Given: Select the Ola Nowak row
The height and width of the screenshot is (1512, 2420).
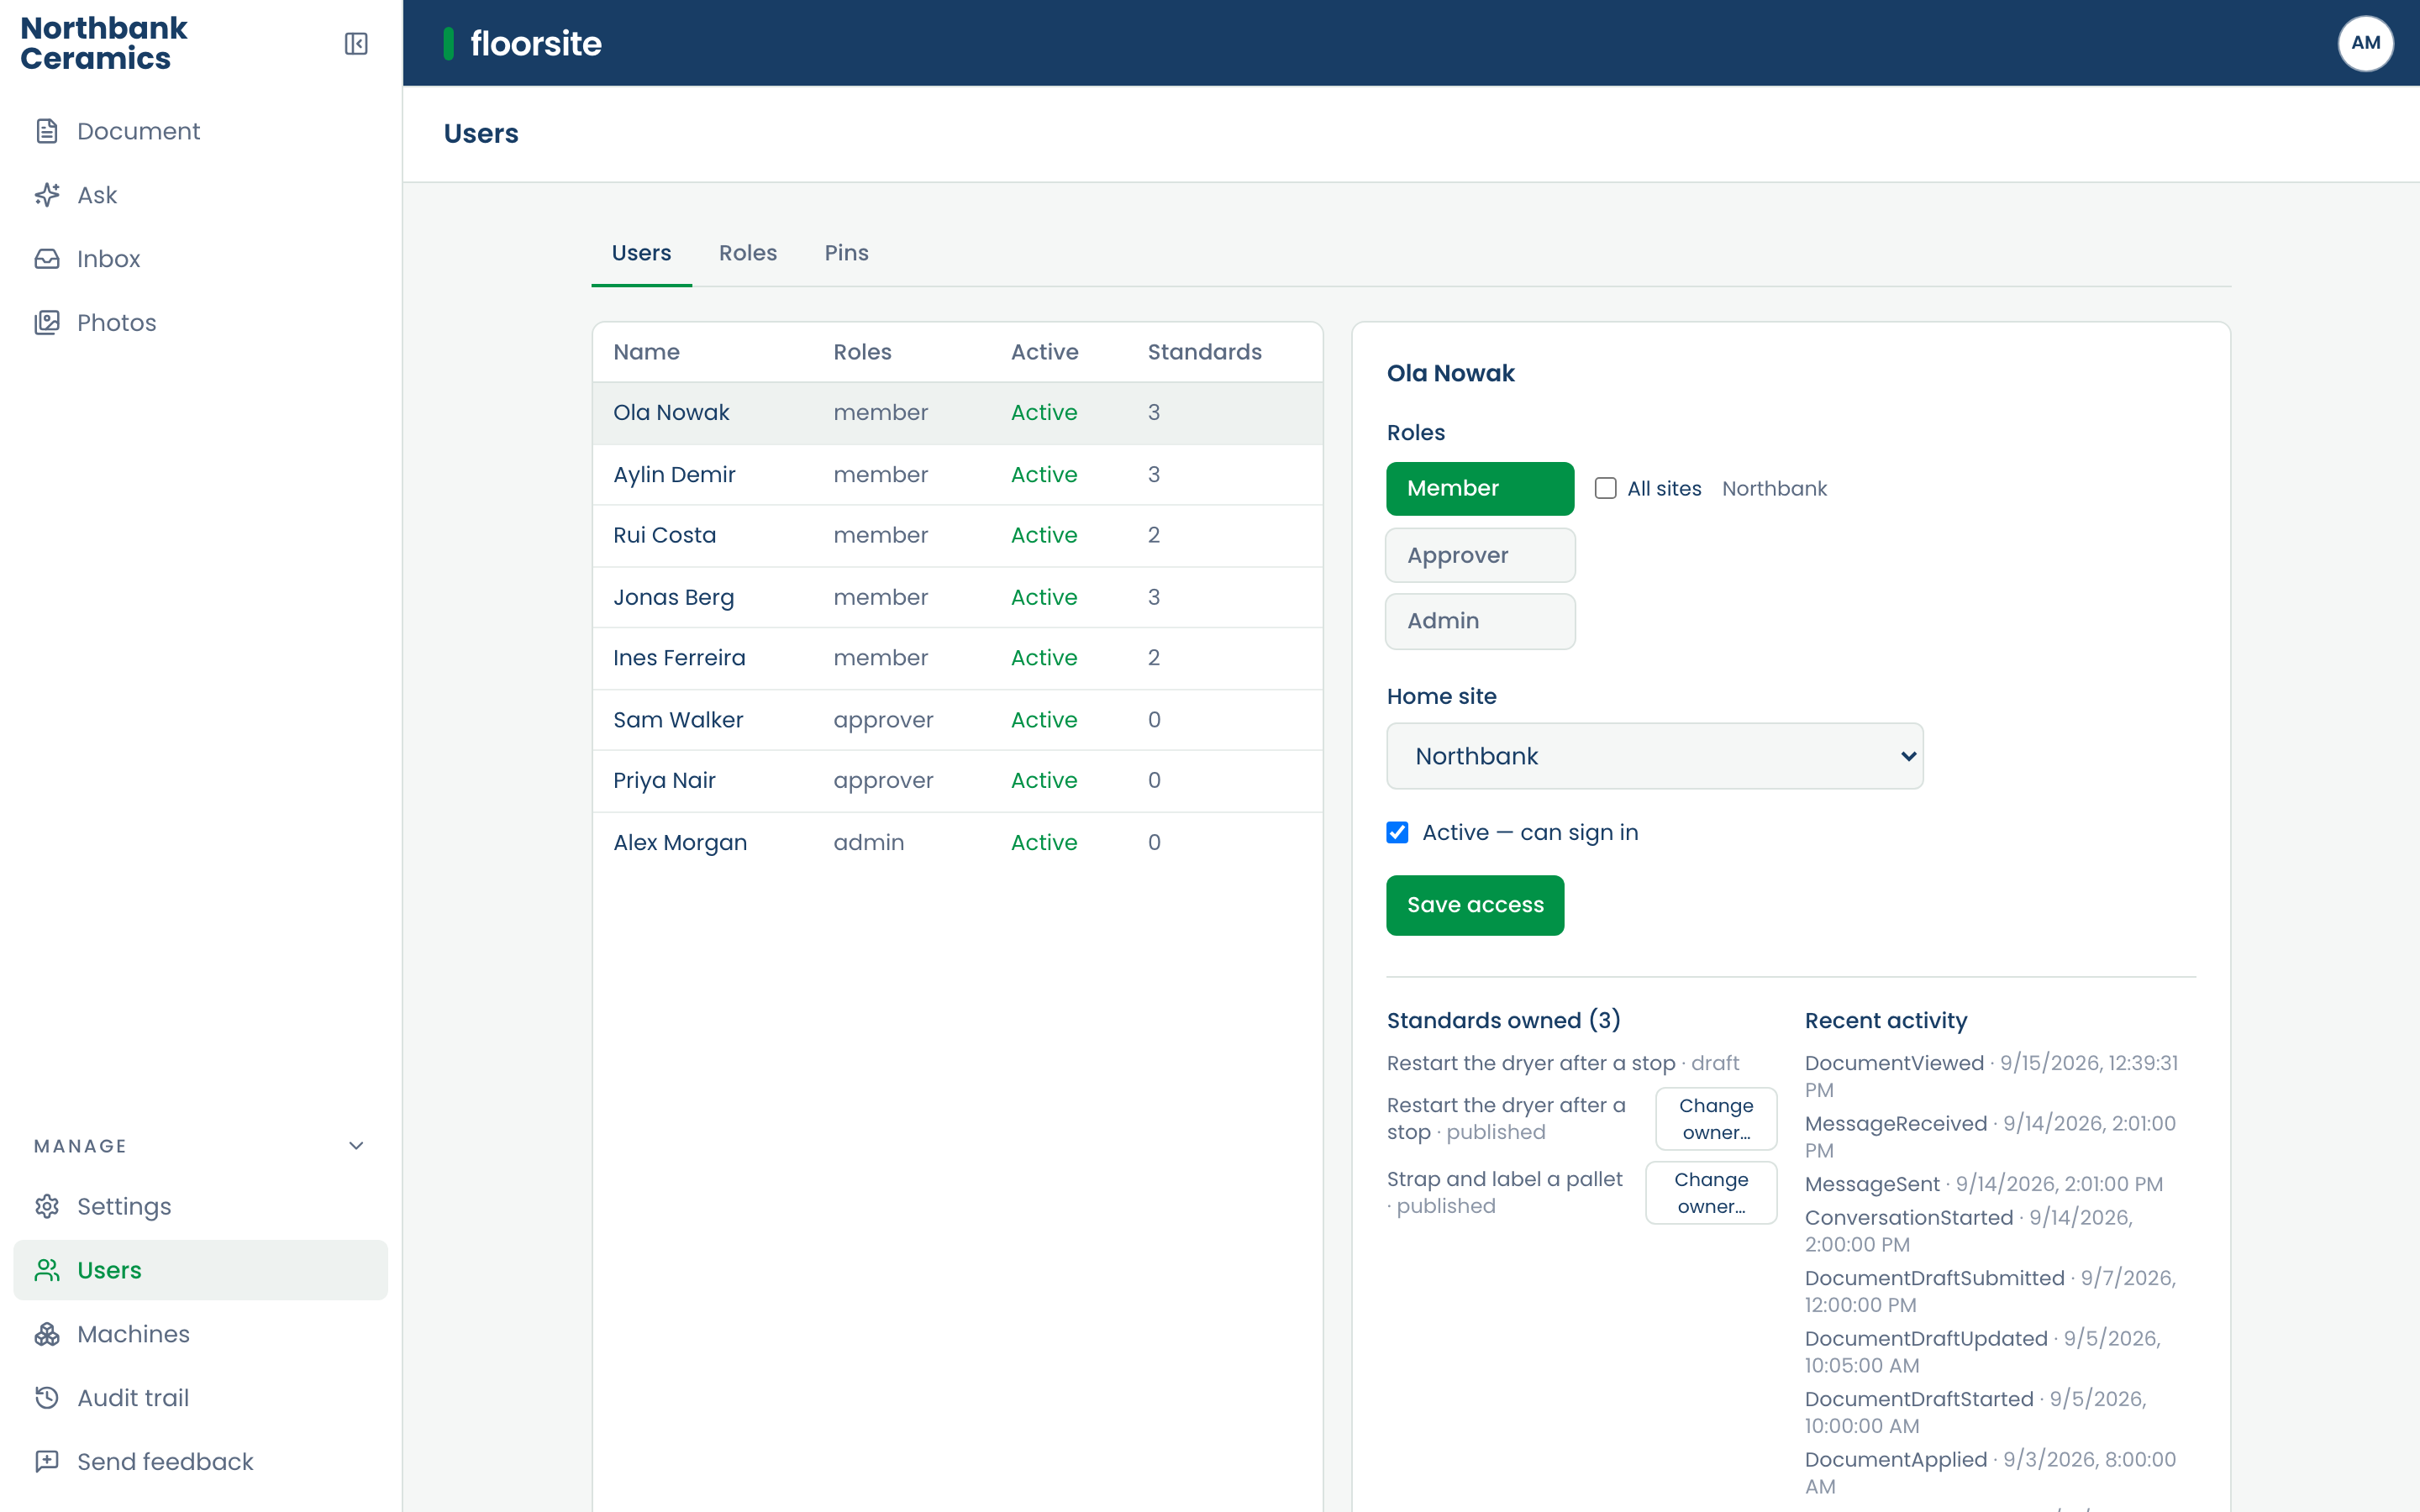Looking at the screenshot, I should tap(957, 413).
